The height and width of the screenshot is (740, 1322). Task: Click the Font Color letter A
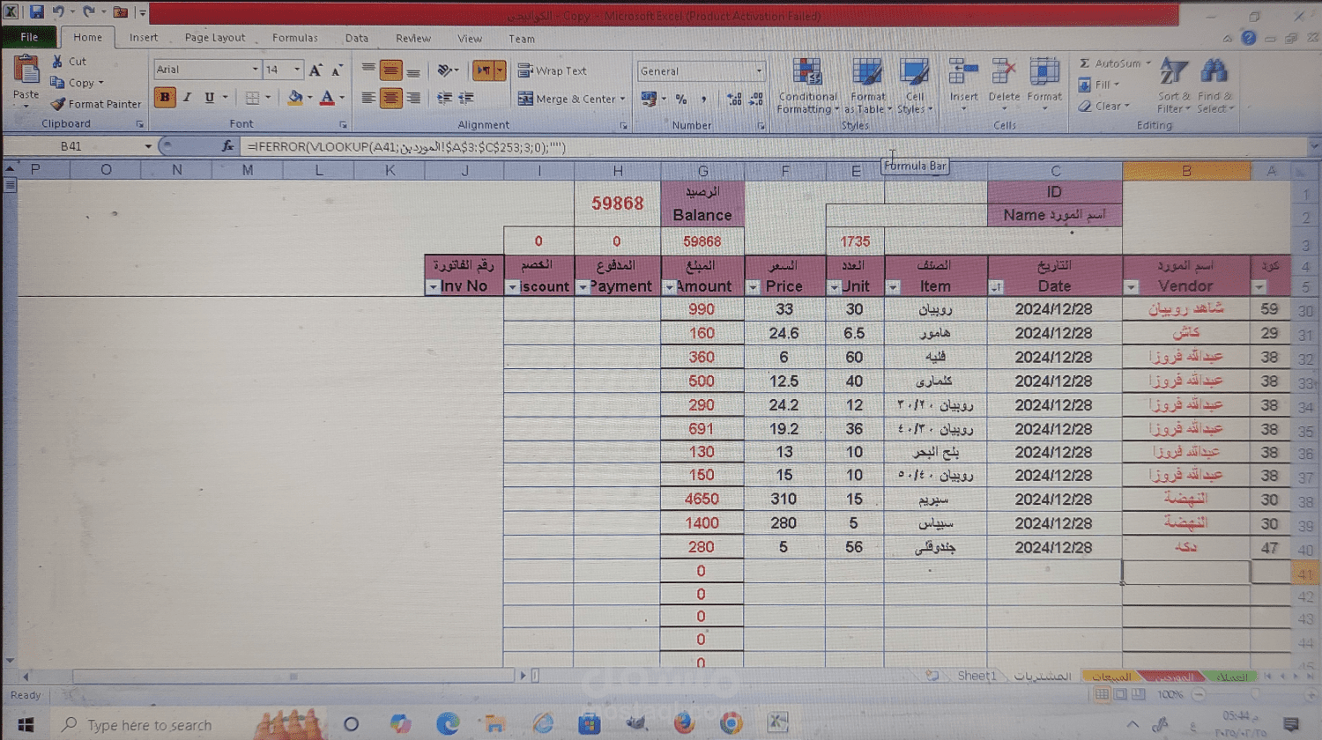(327, 98)
